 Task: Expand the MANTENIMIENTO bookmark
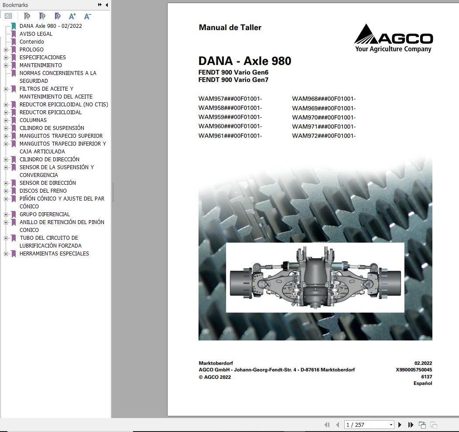[x=6, y=65]
